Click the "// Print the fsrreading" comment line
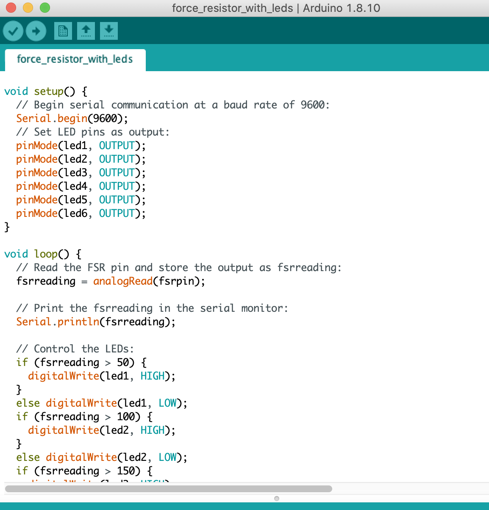This screenshot has height=510, width=489. point(152,308)
